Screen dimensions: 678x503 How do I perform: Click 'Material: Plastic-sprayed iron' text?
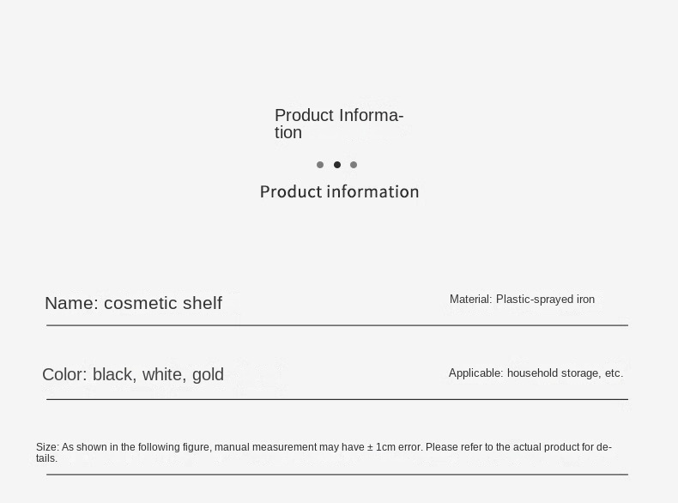coord(522,300)
